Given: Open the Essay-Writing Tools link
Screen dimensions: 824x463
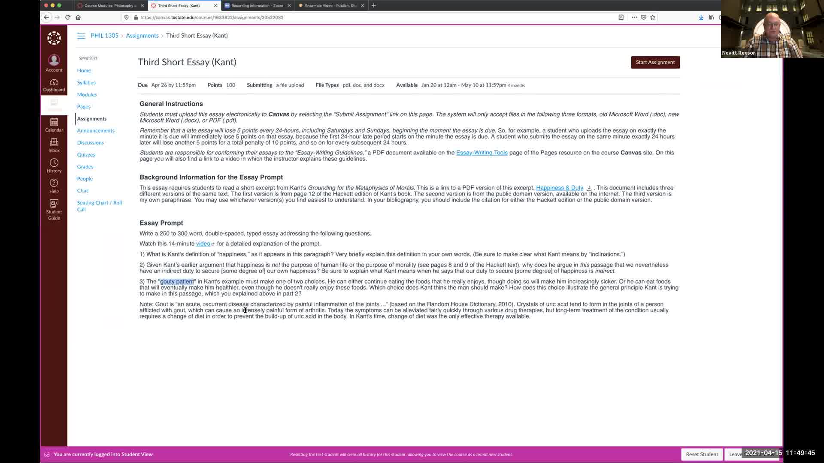Looking at the screenshot, I should tap(482, 153).
